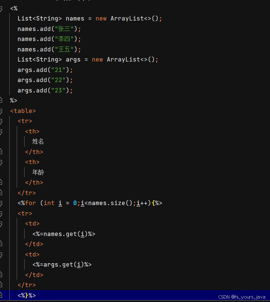Click the </td> tag below names.get(i)
Viewport: 270px width, 302px height.
pyautogui.click(x=34, y=244)
